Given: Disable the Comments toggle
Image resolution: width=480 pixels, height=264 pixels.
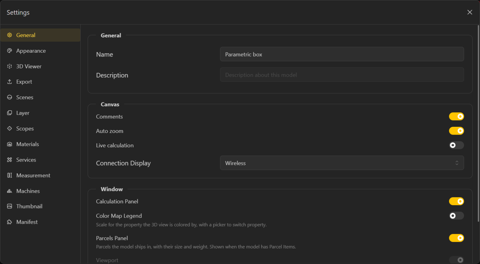Looking at the screenshot, I should pos(456,116).
